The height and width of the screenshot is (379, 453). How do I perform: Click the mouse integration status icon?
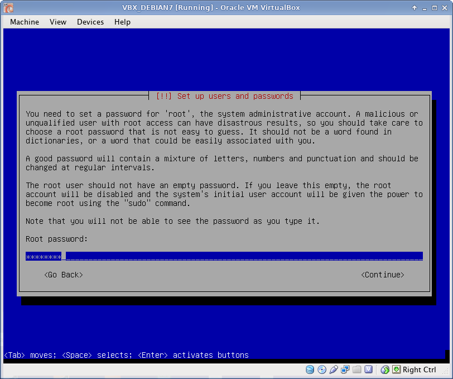[x=385, y=370]
